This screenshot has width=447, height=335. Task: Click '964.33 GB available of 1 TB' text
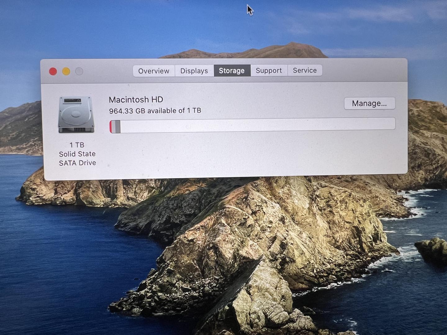point(155,111)
